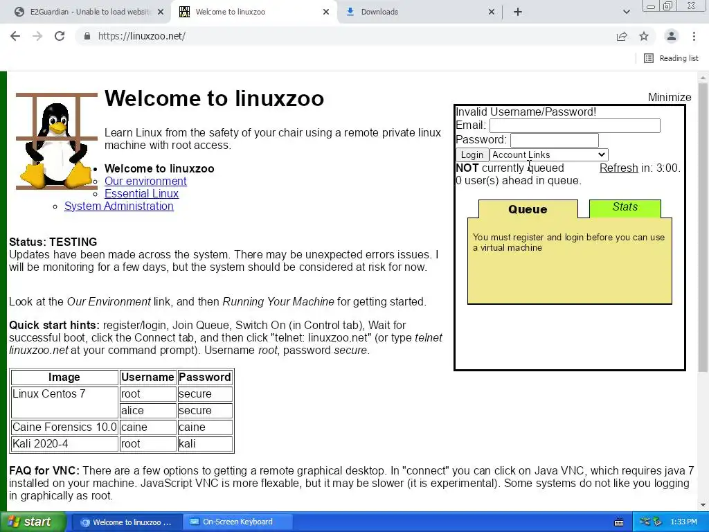
Task: Select On-Screen Keyboard taskbar item
Action: [237, 522]
